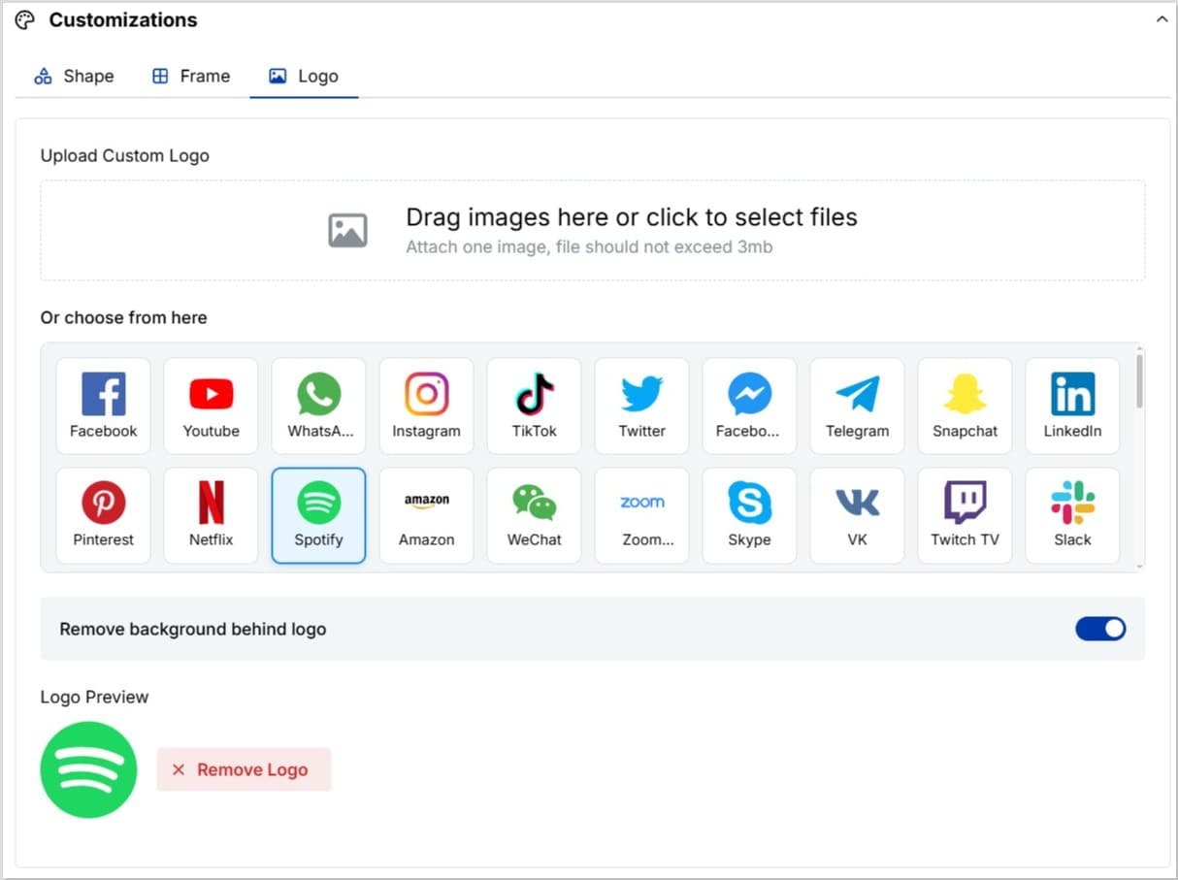Pick the WhatsApp logo tile
This screenshot has height=880, width=1178.
[x=319, y=406]
